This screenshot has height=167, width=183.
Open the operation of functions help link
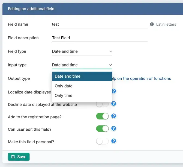pos(142,78)
